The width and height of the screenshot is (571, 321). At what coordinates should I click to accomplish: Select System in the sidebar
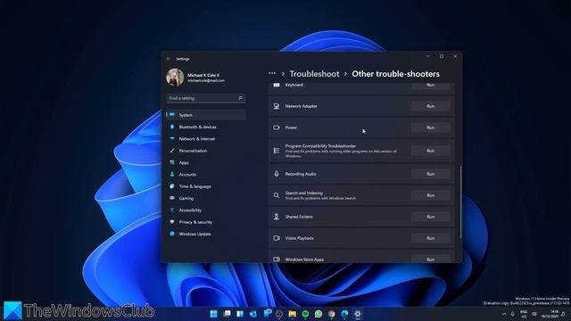[x=206, y=115]
